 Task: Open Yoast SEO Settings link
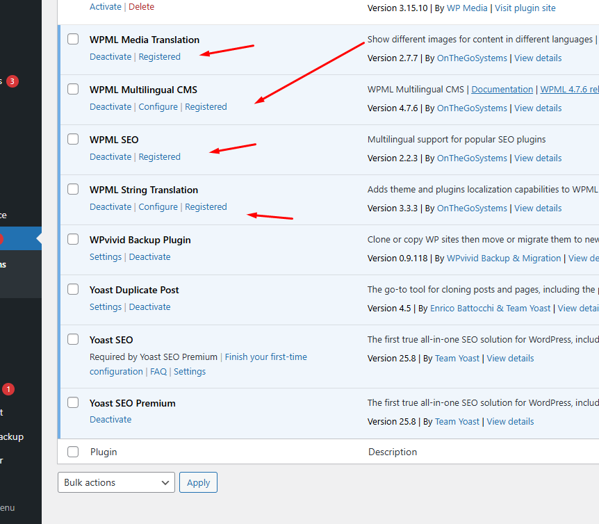coord(190,371)
